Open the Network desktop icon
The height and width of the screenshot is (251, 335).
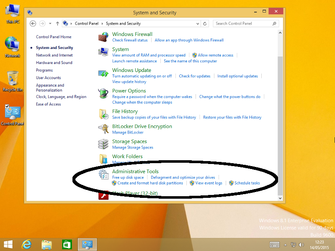coord(13,47)
